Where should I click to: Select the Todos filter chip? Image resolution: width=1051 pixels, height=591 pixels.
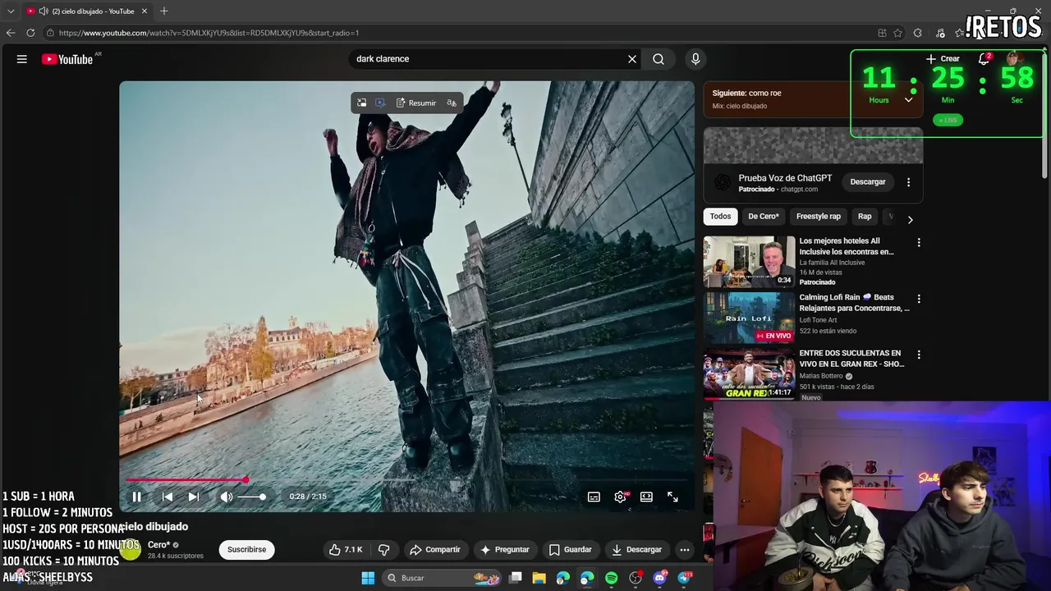tap(720, 217)
